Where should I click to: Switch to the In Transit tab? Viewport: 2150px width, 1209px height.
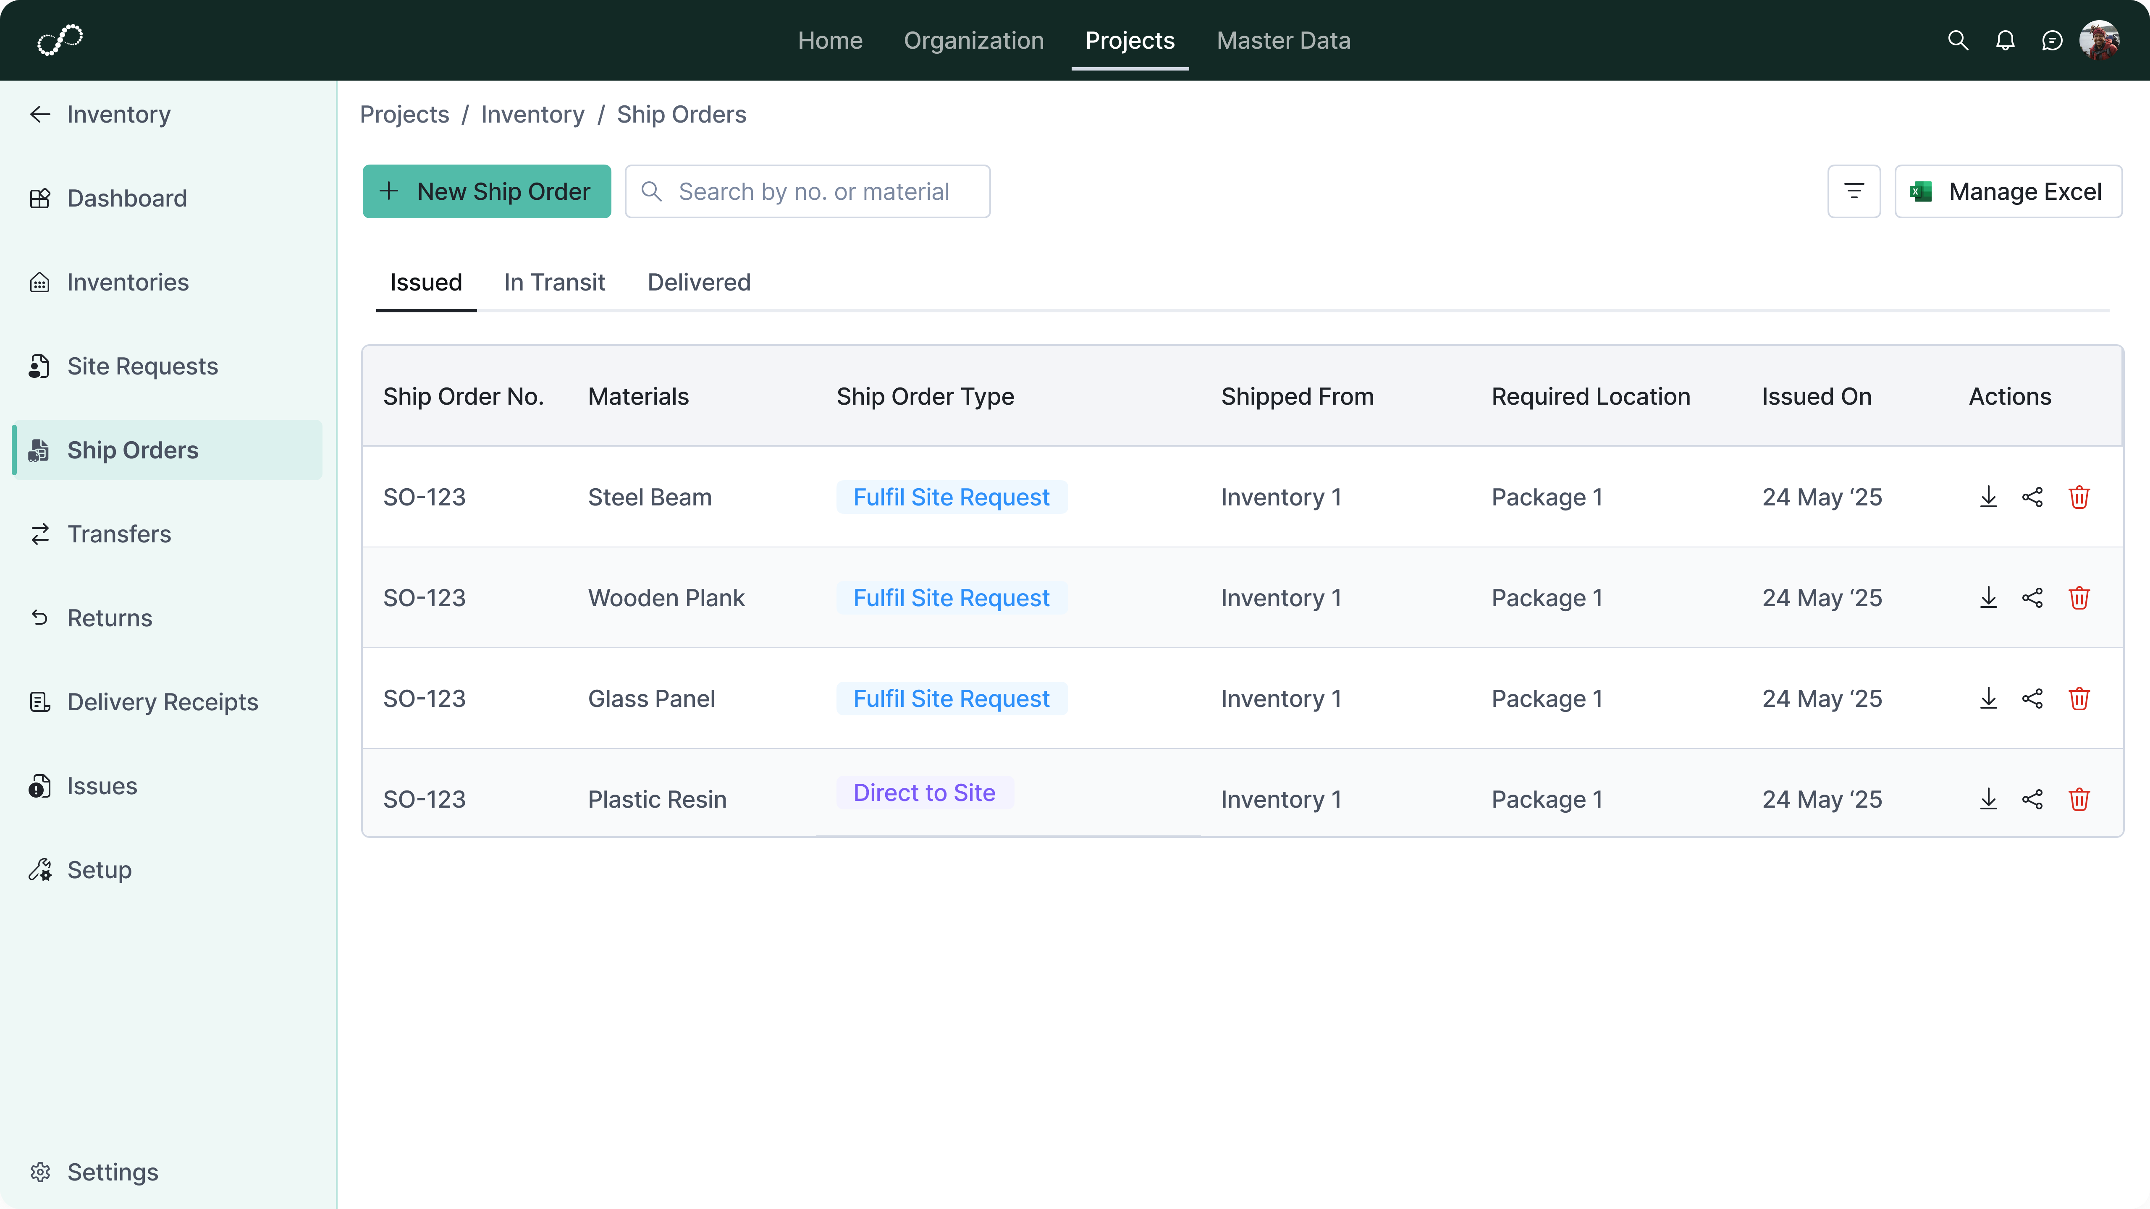554,282
